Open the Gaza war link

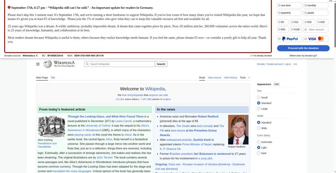[174, 164]
